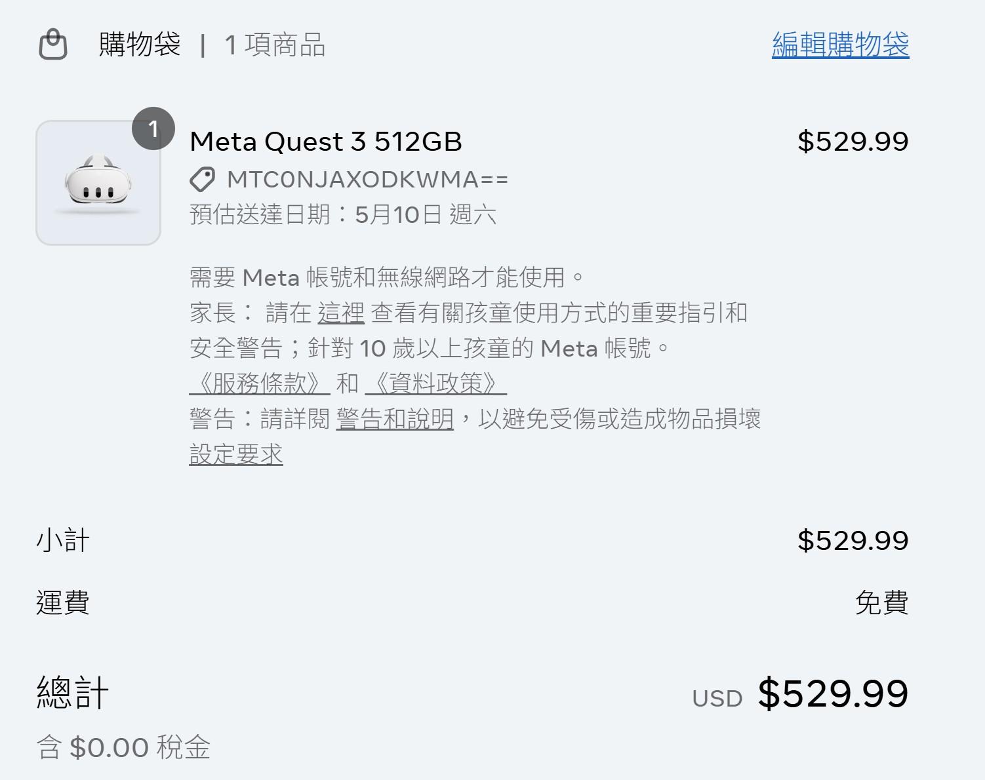
Task: Click the USD total amount $529.99
Action: pyautogui.click(x=833, y=693)
